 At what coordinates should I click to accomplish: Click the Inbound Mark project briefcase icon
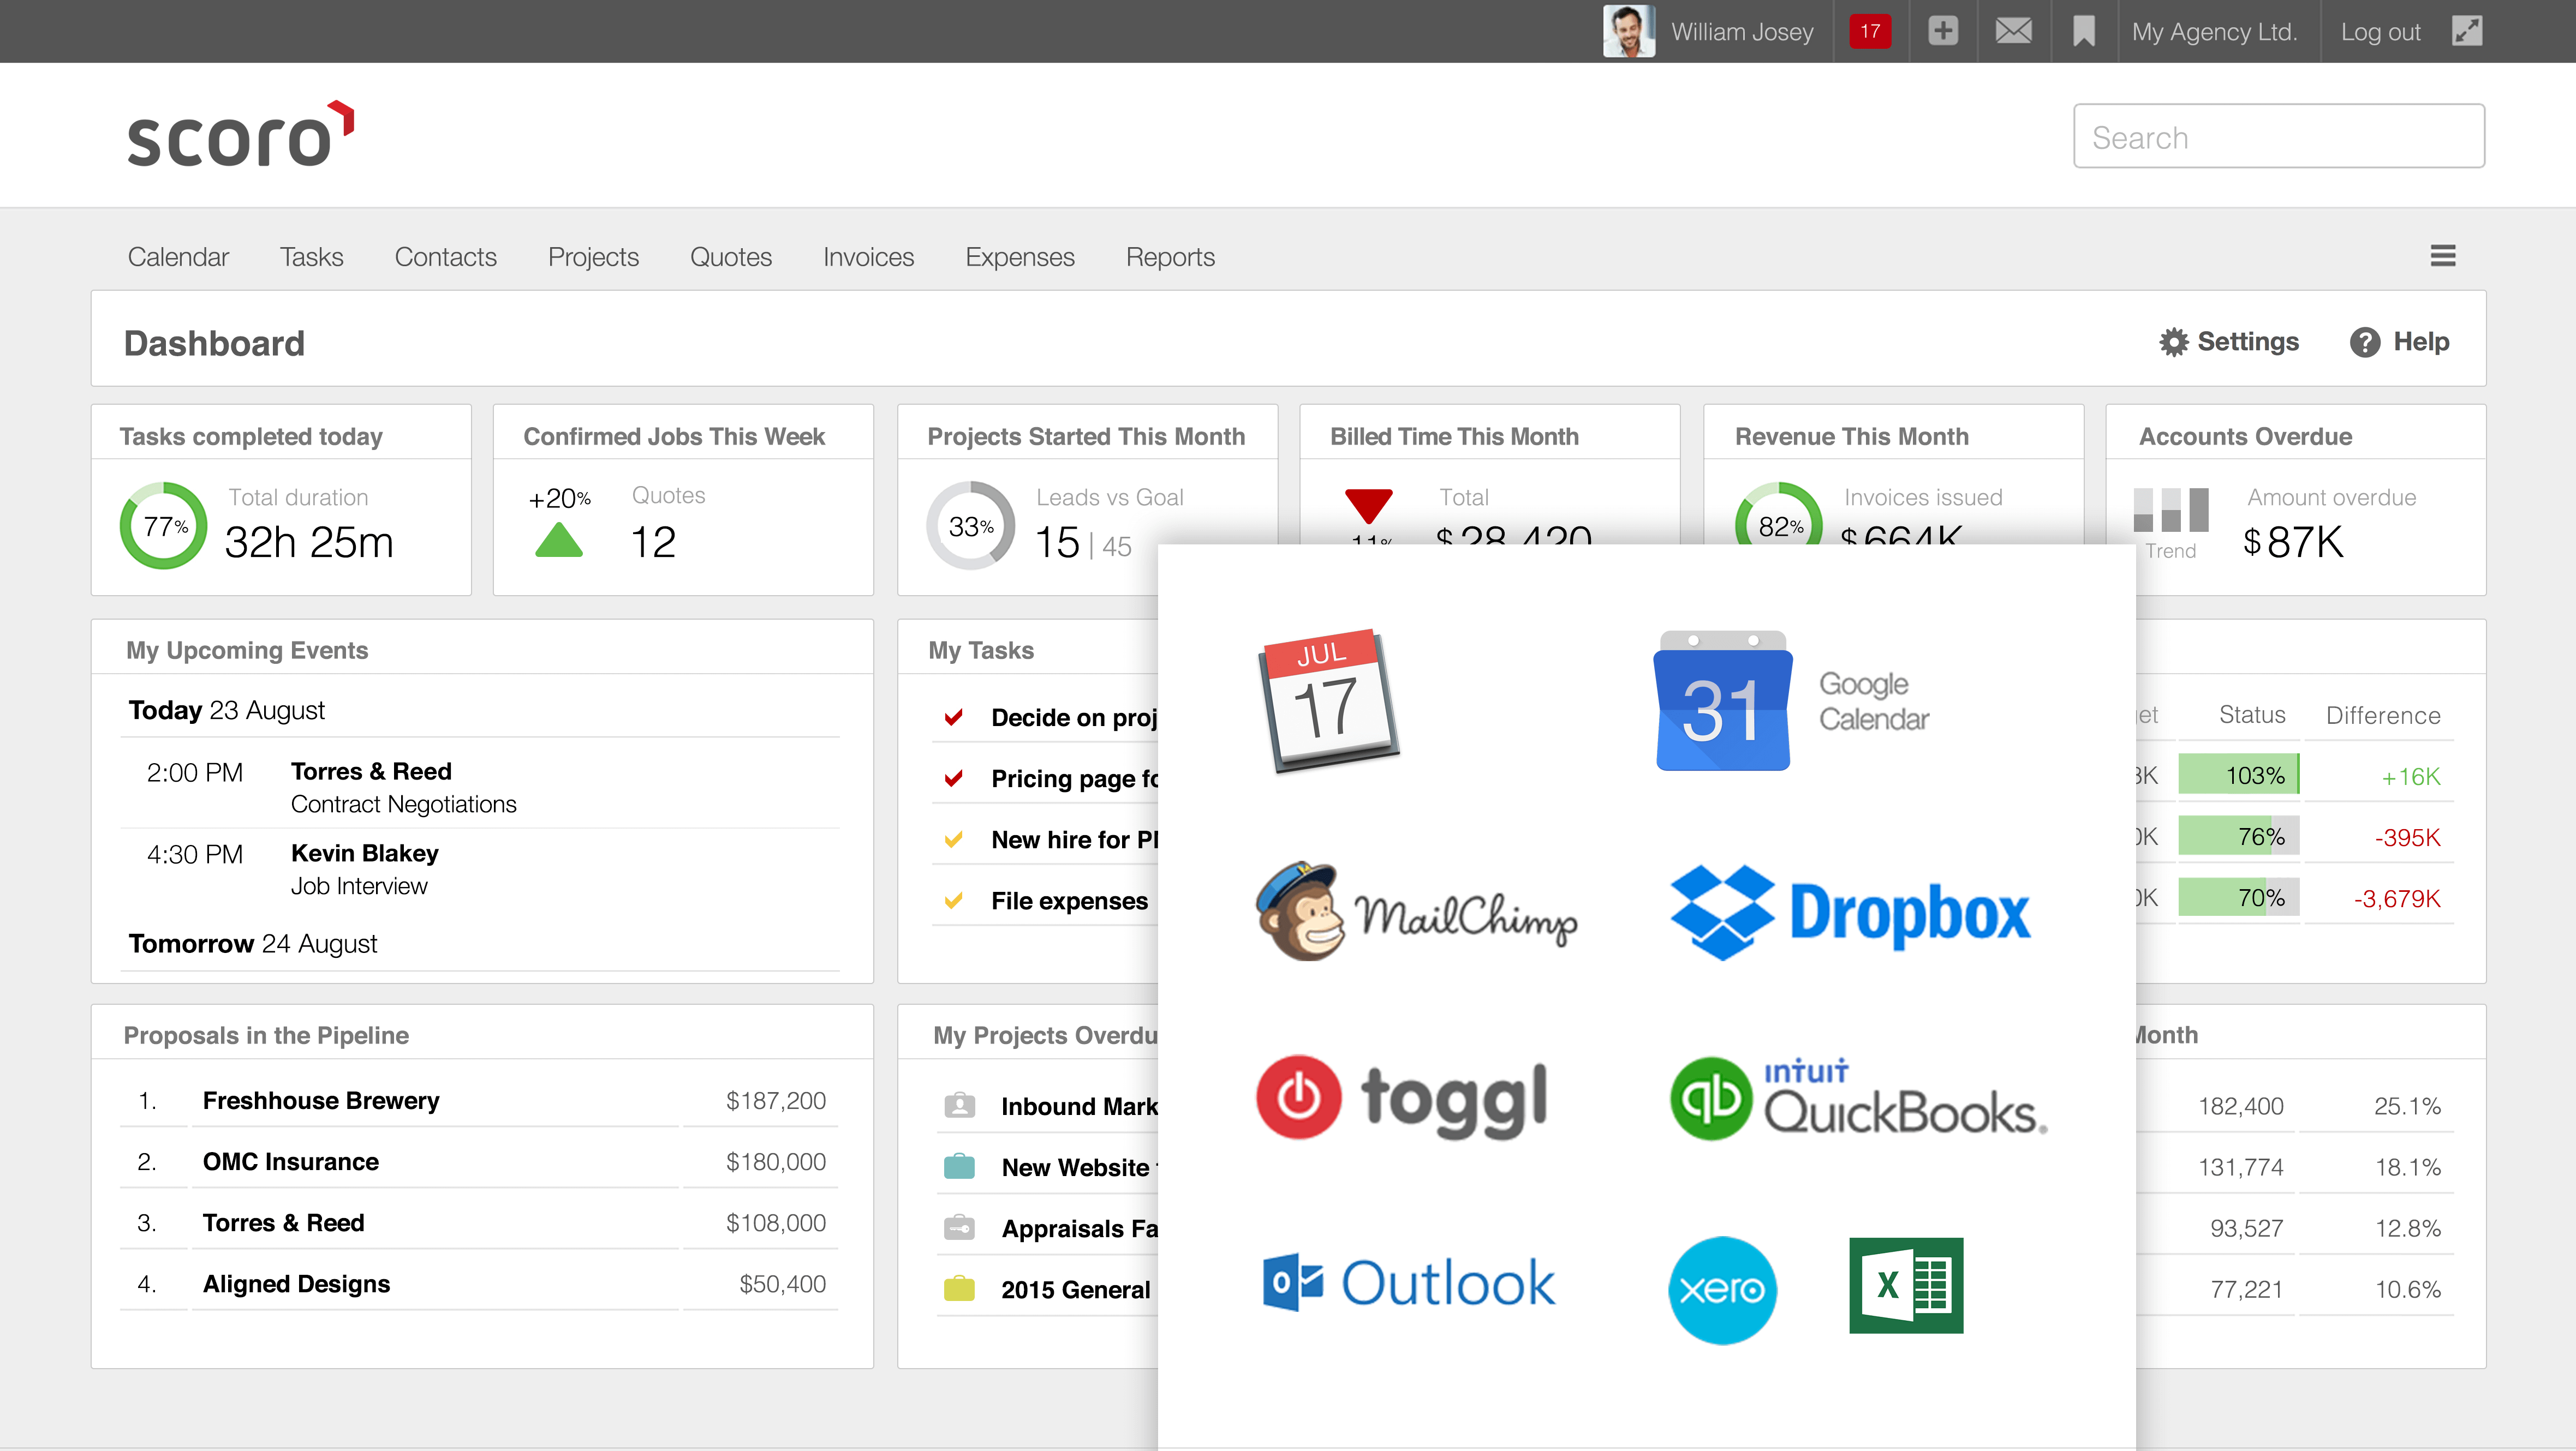[959, 1105]
